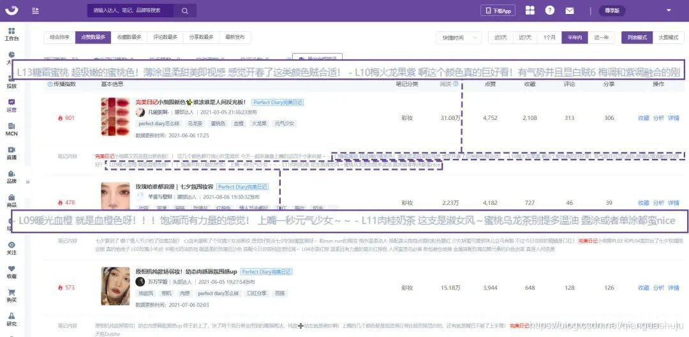The image size is (689, 337).
Task: Click the 纯欲风 tag on third note
Action: [x=145, y=293]
